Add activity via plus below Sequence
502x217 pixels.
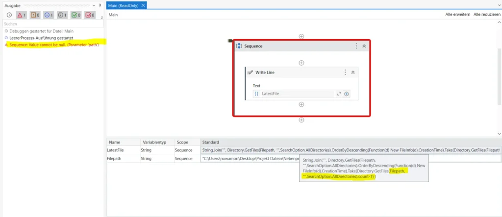(301, 120)
